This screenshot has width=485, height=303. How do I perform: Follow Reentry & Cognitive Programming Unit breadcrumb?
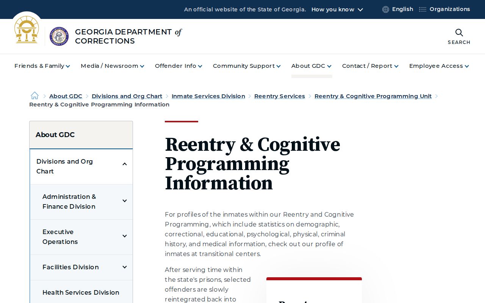[373, 96]
